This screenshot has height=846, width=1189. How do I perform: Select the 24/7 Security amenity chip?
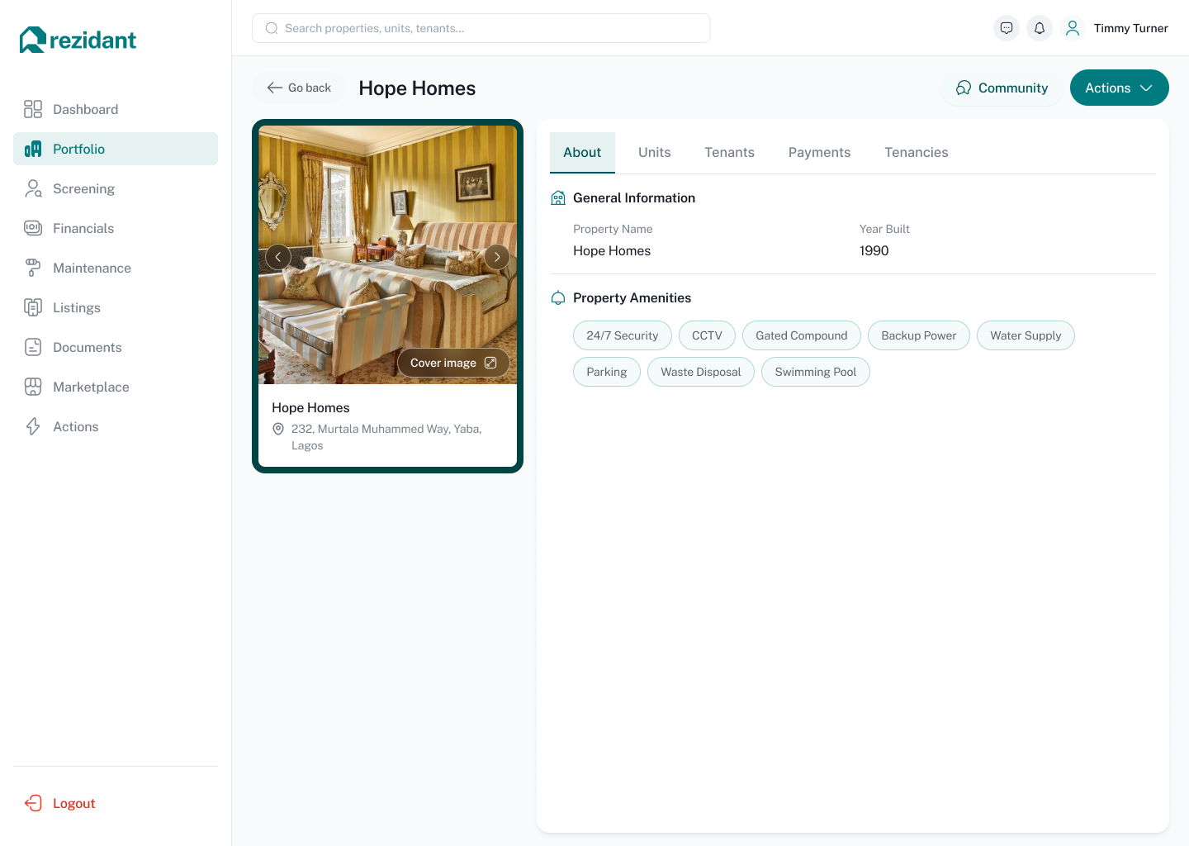click(623, 335)
